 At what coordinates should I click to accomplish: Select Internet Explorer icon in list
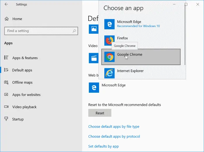coord(109,73)
